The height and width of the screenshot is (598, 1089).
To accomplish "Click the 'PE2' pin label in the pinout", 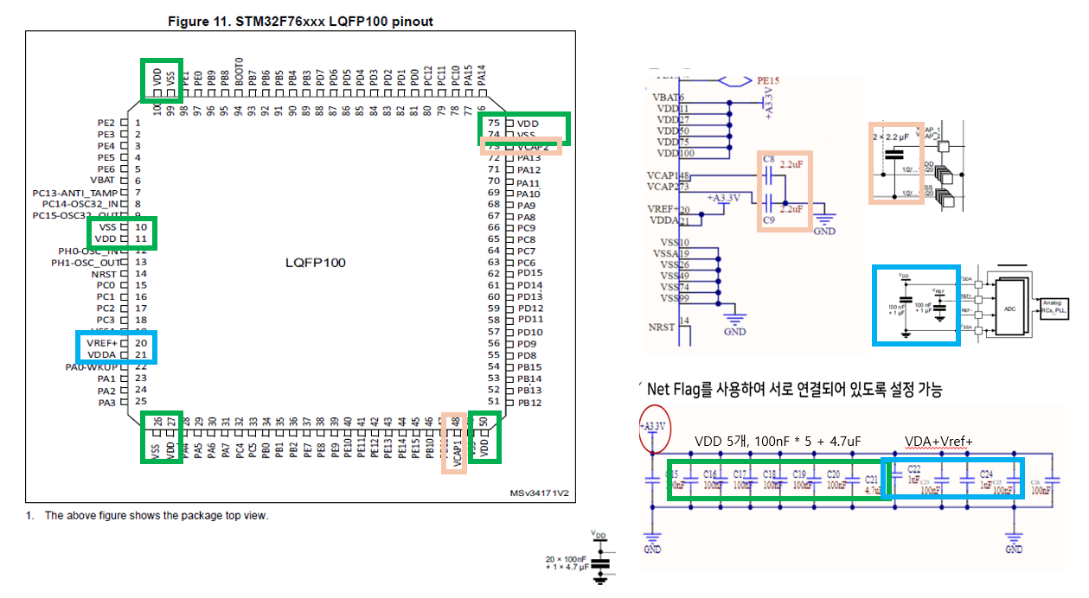I will (106, 123).
